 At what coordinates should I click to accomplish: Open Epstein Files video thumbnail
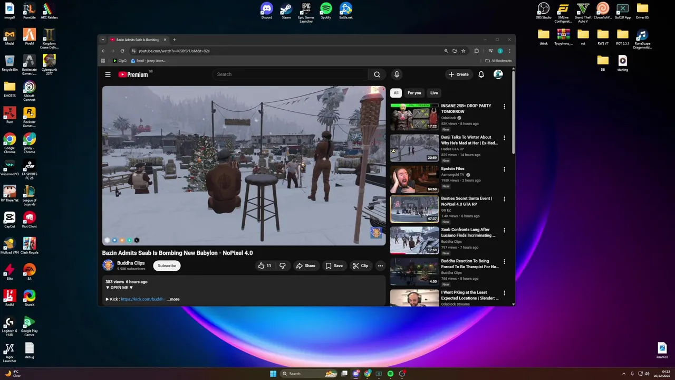tap(414, 179)
